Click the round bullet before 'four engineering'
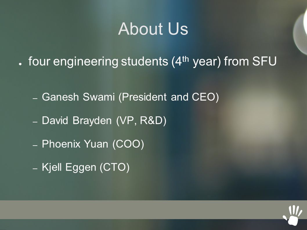This screenshot has width=307, height=230. pyautogui.click(x=20, y=64)
